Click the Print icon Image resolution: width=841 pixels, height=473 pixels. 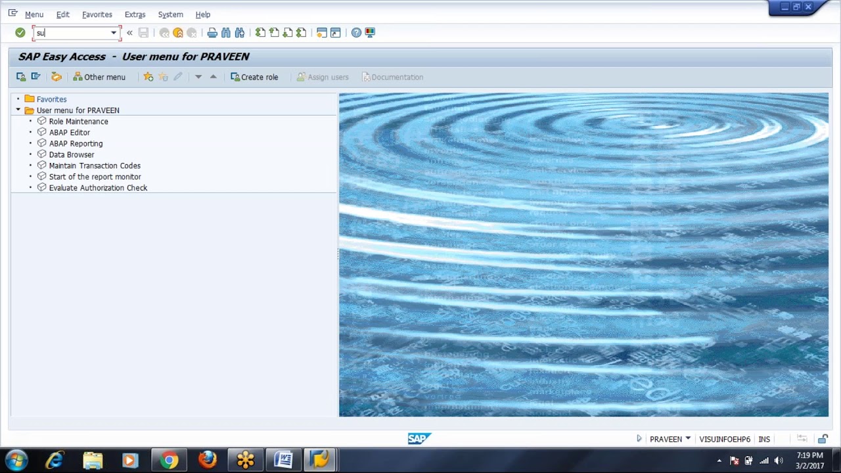212,33
